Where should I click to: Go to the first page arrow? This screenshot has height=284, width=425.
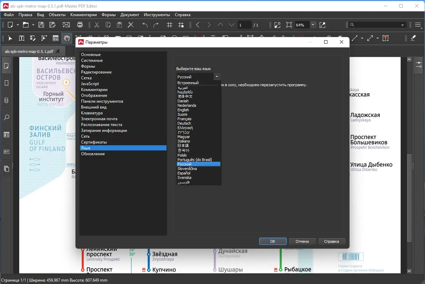pyautogui.click(x=198, y=25)
